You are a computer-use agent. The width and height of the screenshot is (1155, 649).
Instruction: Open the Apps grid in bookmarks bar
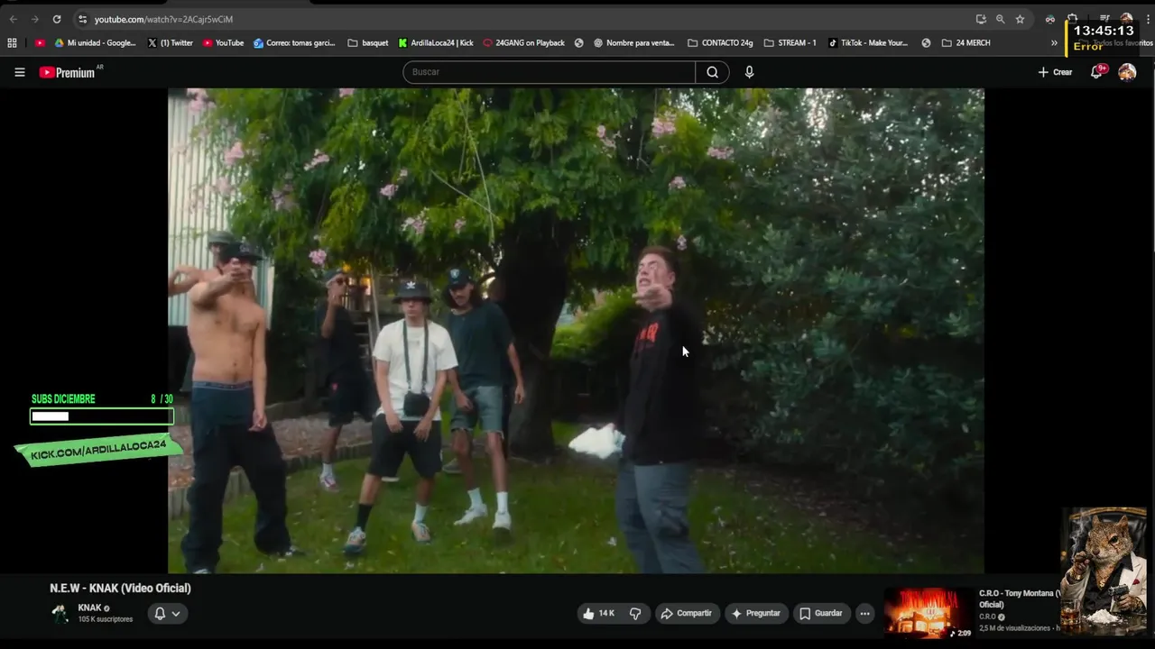tap(12, 42)
